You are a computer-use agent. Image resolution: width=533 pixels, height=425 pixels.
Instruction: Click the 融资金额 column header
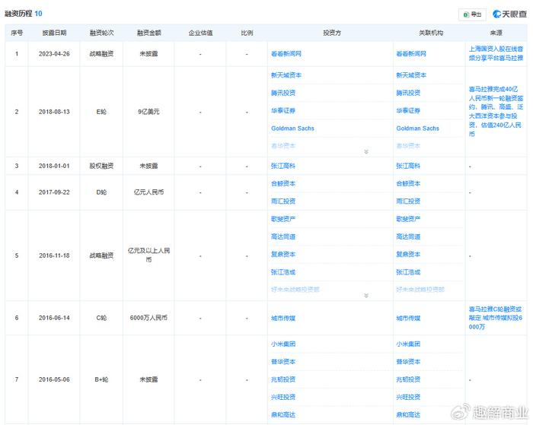tap(149, 33)
